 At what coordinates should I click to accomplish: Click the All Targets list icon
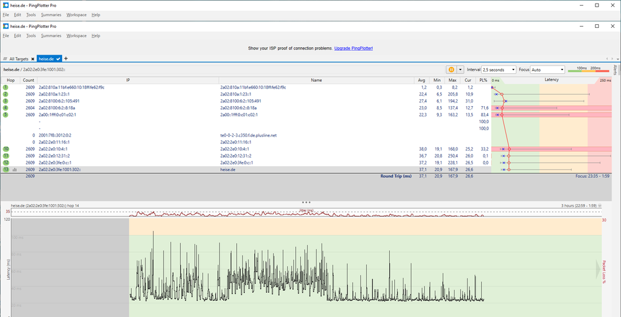tap(5, 58)
